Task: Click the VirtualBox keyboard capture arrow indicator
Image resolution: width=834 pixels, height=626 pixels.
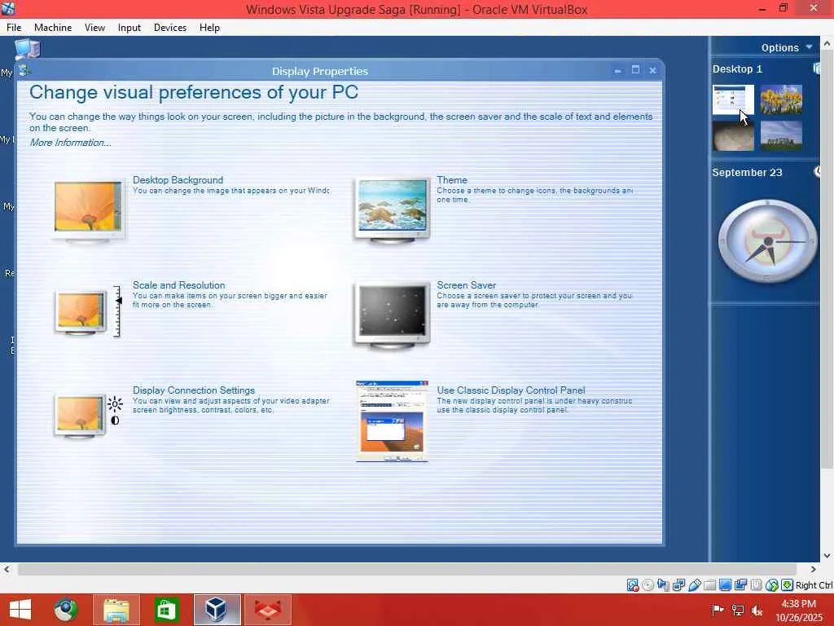Action: point(788,585)
